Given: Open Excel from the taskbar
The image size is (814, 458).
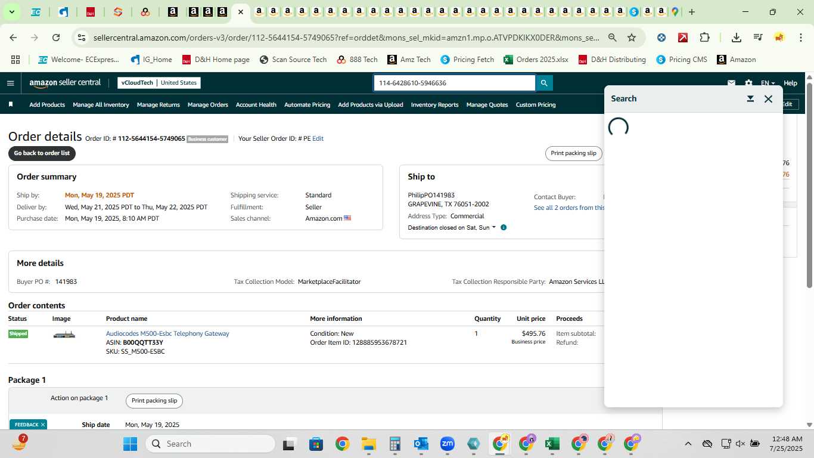Looking at the screenshot, I should pos(552,444).
